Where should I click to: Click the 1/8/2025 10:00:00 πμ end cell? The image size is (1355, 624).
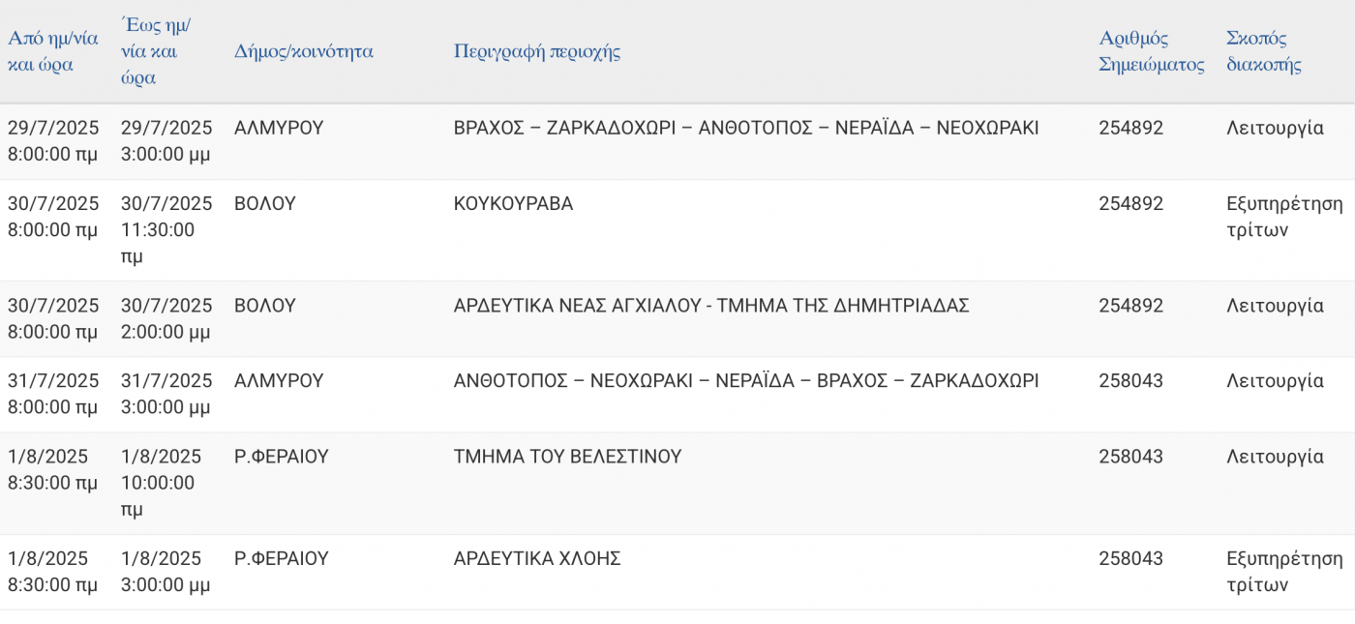pyautogui.click(x=162, y=482)
